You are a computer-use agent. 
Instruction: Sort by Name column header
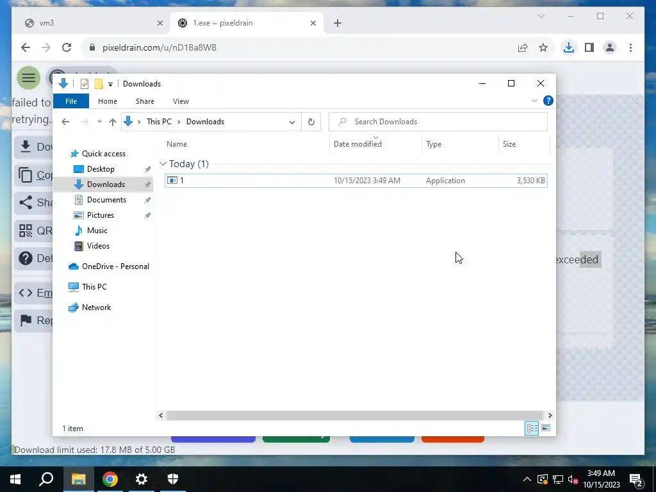point(177,144)
